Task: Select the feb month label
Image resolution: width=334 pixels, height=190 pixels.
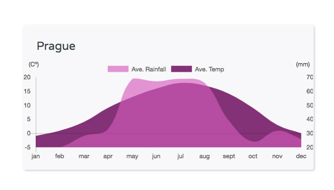Action: click(x=60, y=156)
